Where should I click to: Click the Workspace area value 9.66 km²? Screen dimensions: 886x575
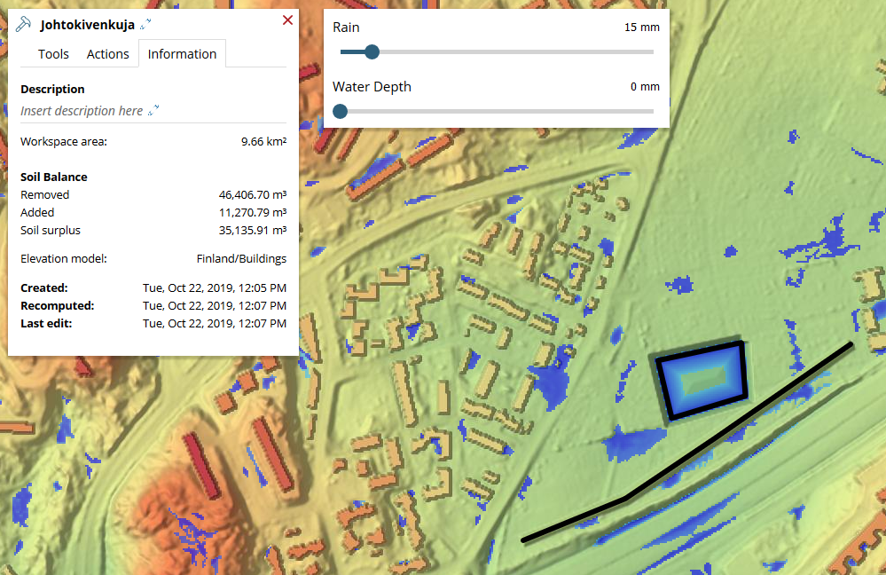click(264, 141)
